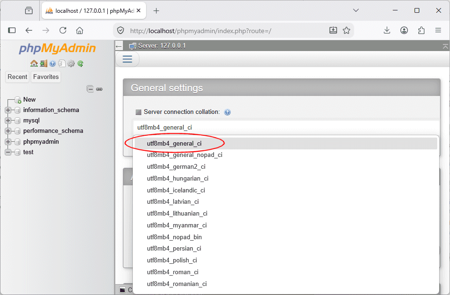Open the MariaDB documentation page icon
Screen dimensions: 450x295
(x=62, y=63)
